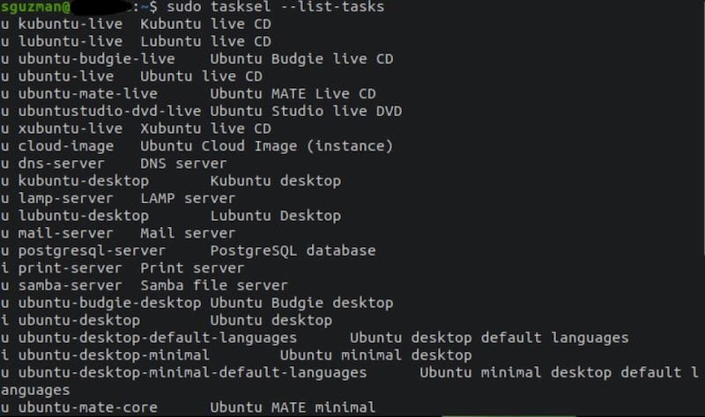The height and width of the screenshot is (417, 705).
Task: Click the dns-server task name
Action: click(61, 164)
